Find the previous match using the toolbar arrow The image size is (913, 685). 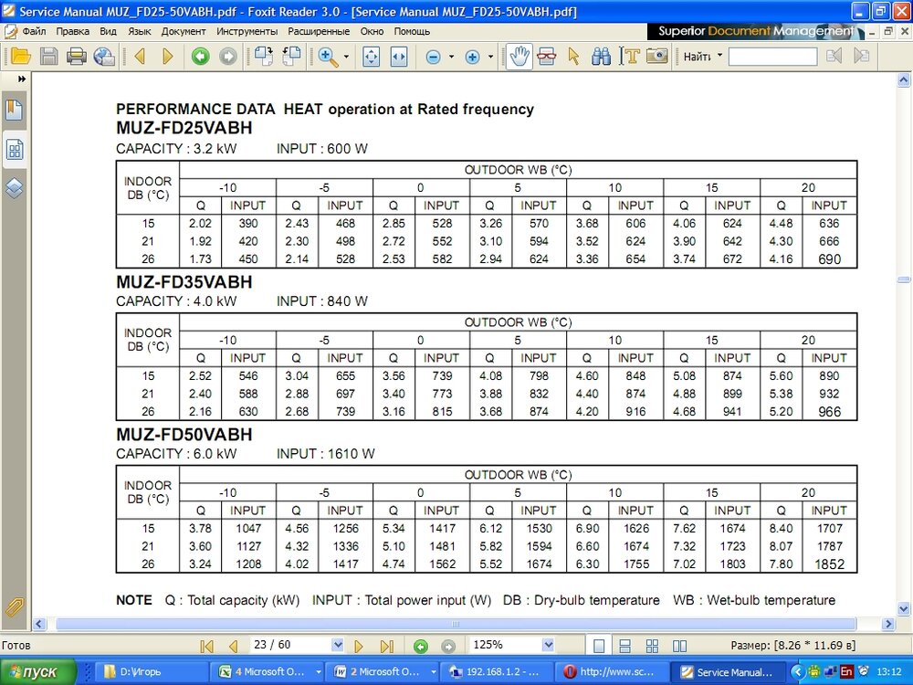tap(834, 56)
